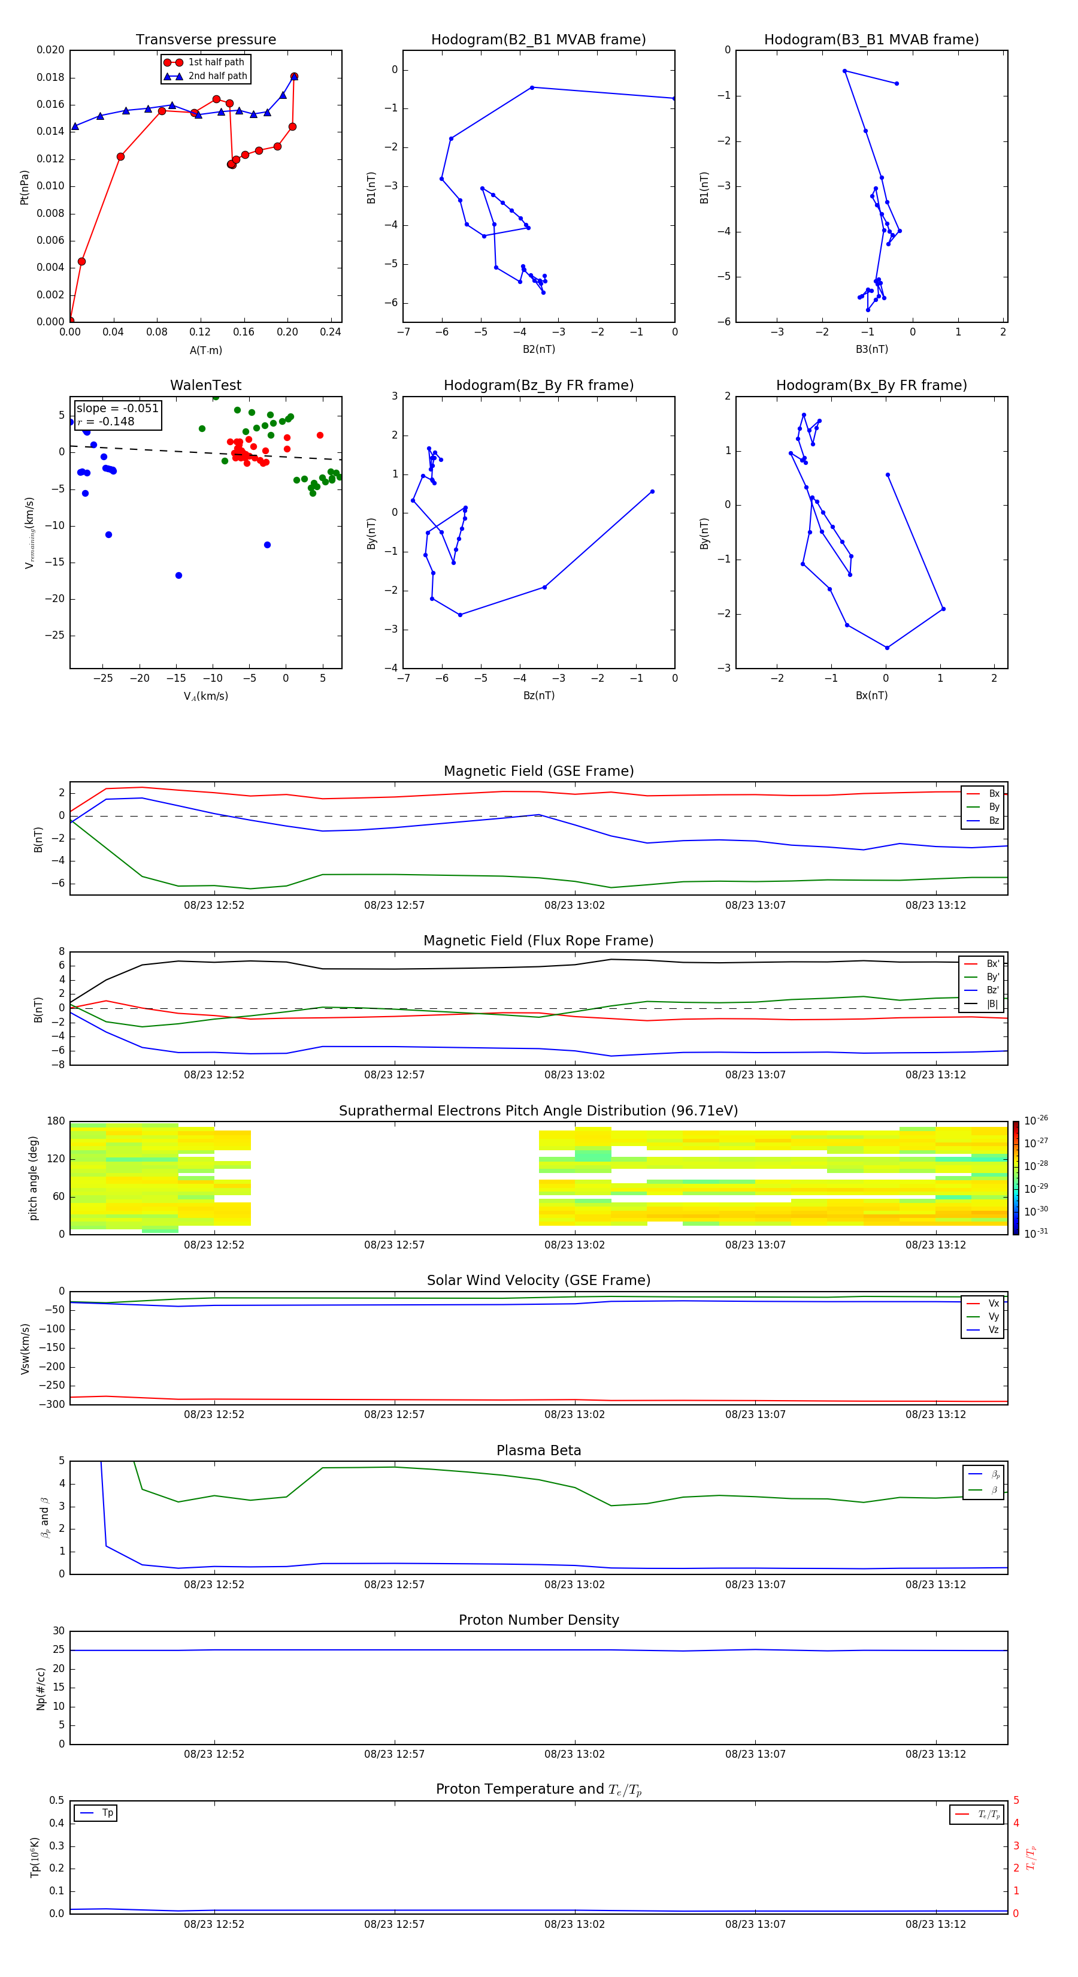The width and height of the screenshot is (1078, 1977).
Task: Select the '1st half path' legend entry
Action: point(205,62)
